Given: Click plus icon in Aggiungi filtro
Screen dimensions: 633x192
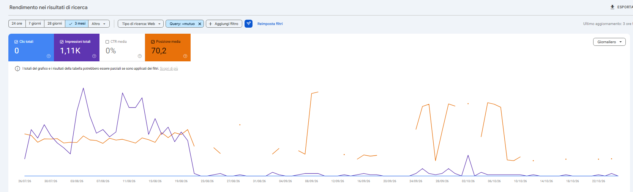Looking at the screenshot, I should (210, 24).
